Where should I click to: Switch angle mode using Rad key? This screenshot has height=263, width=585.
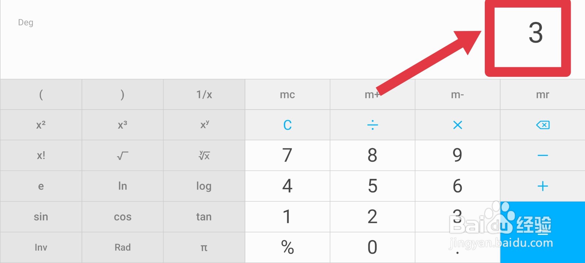click(122, 248)
